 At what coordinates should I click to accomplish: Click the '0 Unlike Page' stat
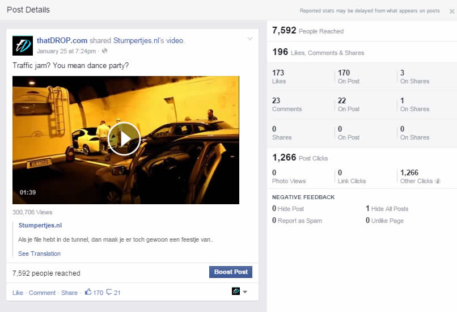tap(385, 221)
